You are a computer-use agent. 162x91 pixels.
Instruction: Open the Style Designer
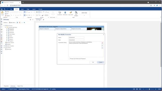coord(76,14)
